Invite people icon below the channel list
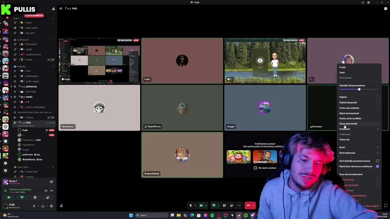390x219 pixels. 62,206
